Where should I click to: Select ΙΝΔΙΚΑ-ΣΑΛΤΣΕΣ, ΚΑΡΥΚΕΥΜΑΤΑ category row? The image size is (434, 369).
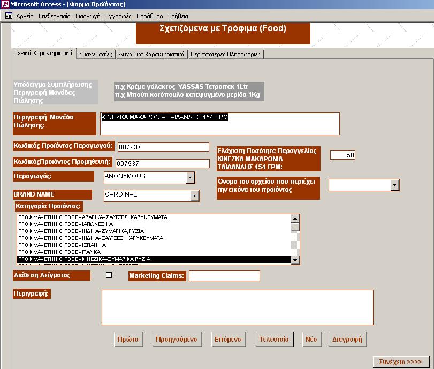point(154,238)
